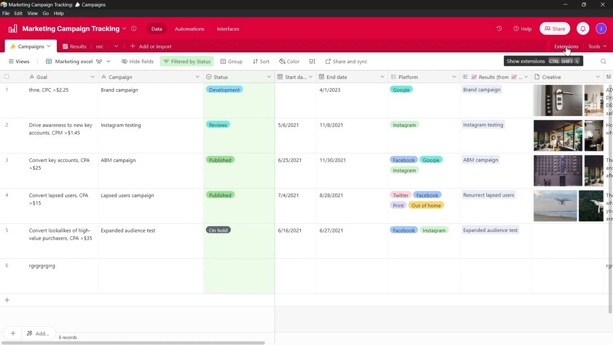Viewport: 613px width, 345px height.
Task: Open the Platform field dropdown arrow
Action: [x=454, y=77]
